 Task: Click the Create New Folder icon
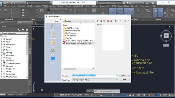tap(111, 21)
